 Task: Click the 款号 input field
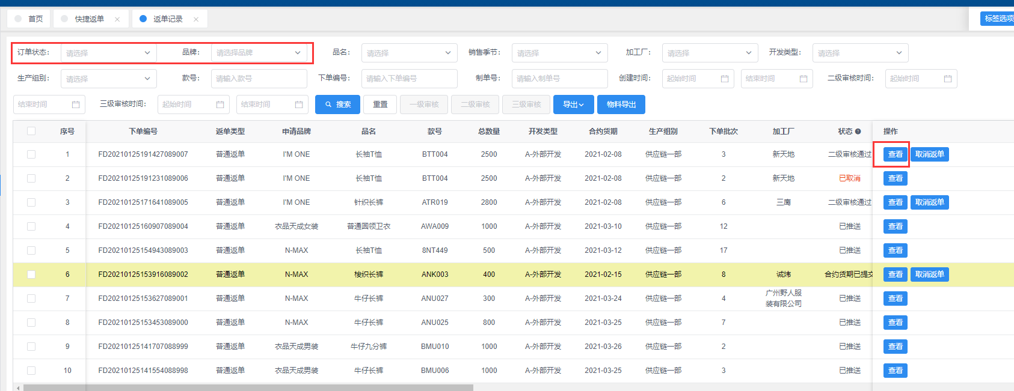coord(259,79)
